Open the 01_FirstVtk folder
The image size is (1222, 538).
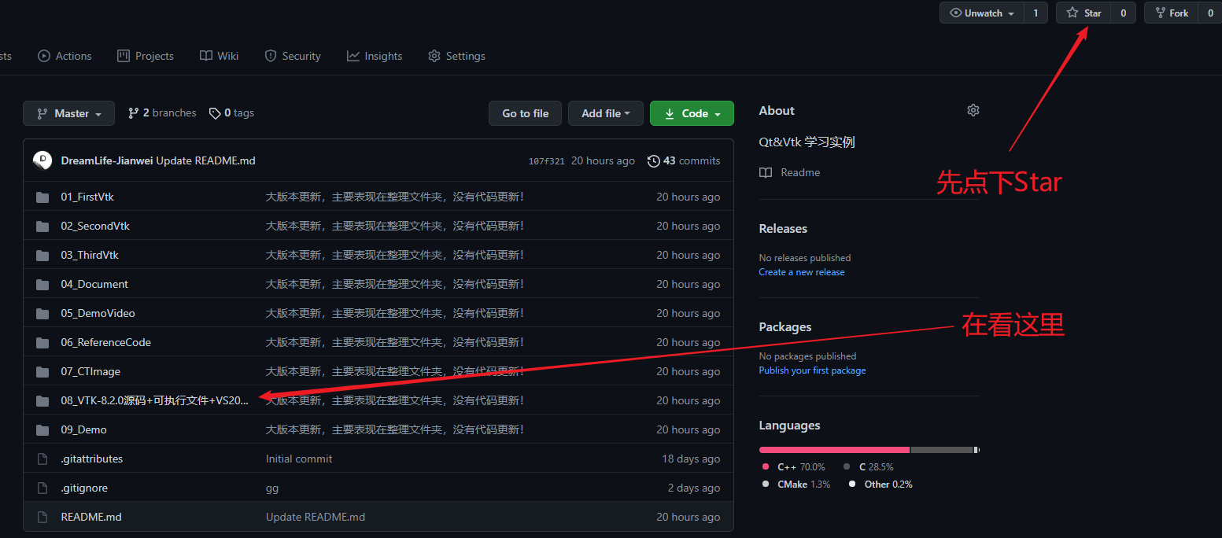(87, 197)
